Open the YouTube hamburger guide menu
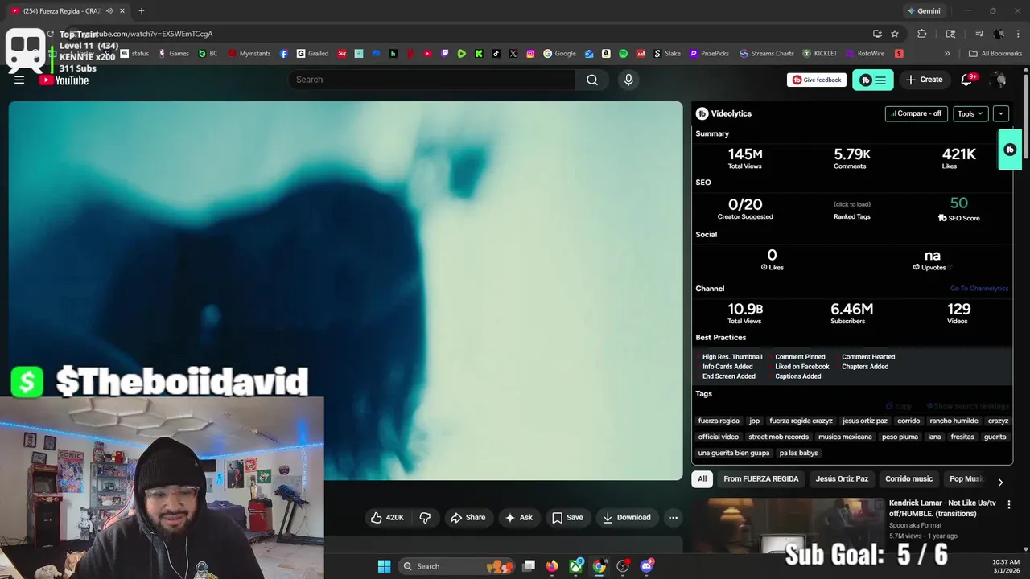Viewport: 1030px width, 579px height. pyautogui.click(x=19, y=80)
